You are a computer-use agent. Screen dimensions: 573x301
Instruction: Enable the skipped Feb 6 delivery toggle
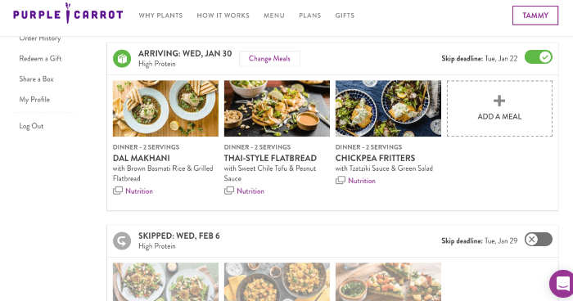point(539,240)
